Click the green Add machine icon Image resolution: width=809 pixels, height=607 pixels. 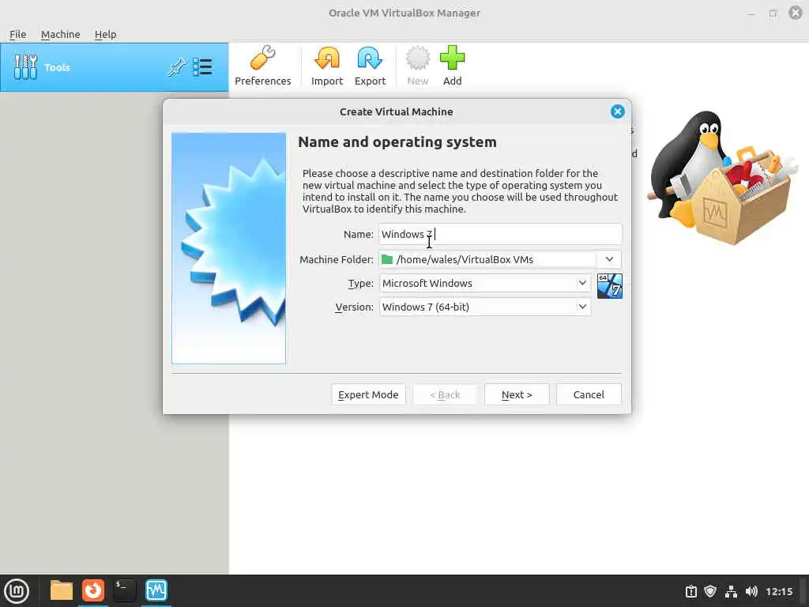pos(452,66)
